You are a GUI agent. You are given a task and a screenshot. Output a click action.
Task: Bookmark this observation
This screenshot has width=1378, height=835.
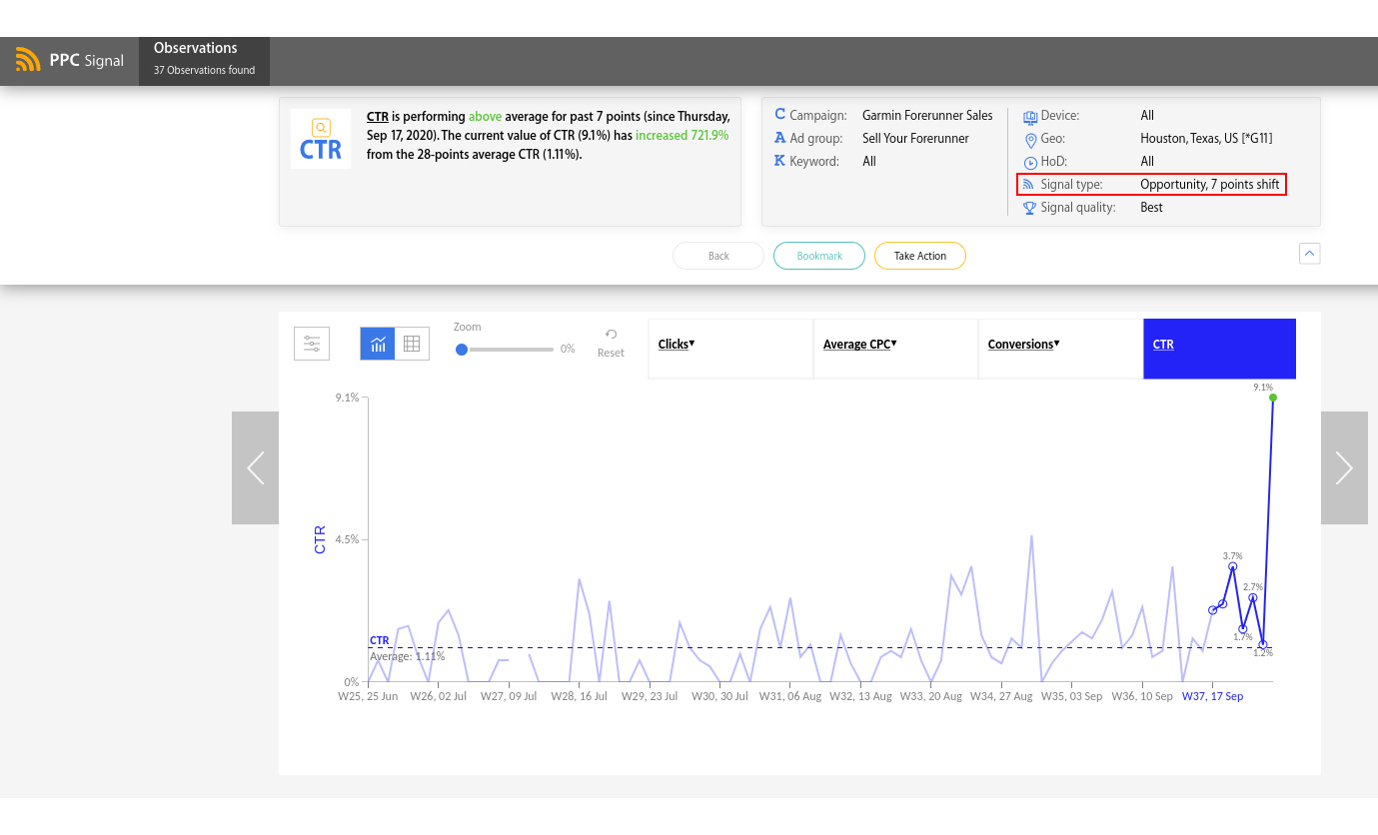(819, 256)
